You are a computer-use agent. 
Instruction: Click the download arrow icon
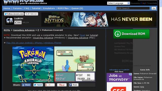click(117, 34)
